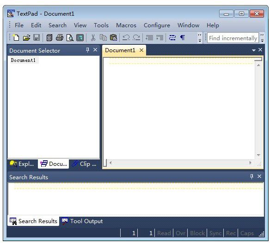Screen dimensions: 270x243
Task: Open the Configure menu
Action: [x=157, y=25]
